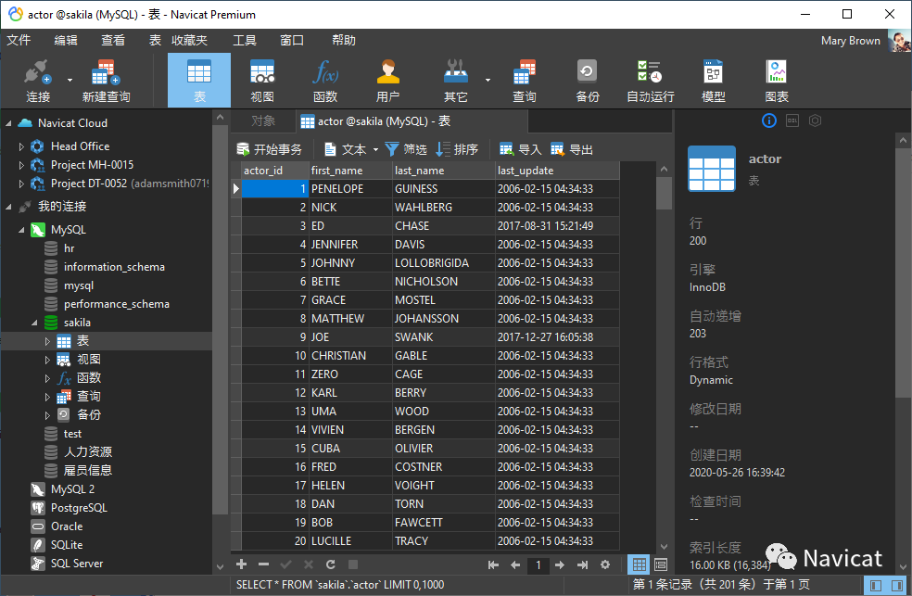Viewport: 912px width, 596px height.
Task: Go to the previous page of records
Action: coord(515,564)
